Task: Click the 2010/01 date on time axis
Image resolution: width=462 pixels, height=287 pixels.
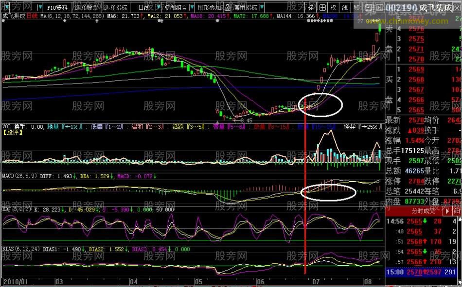Action: tap(16, 281)
